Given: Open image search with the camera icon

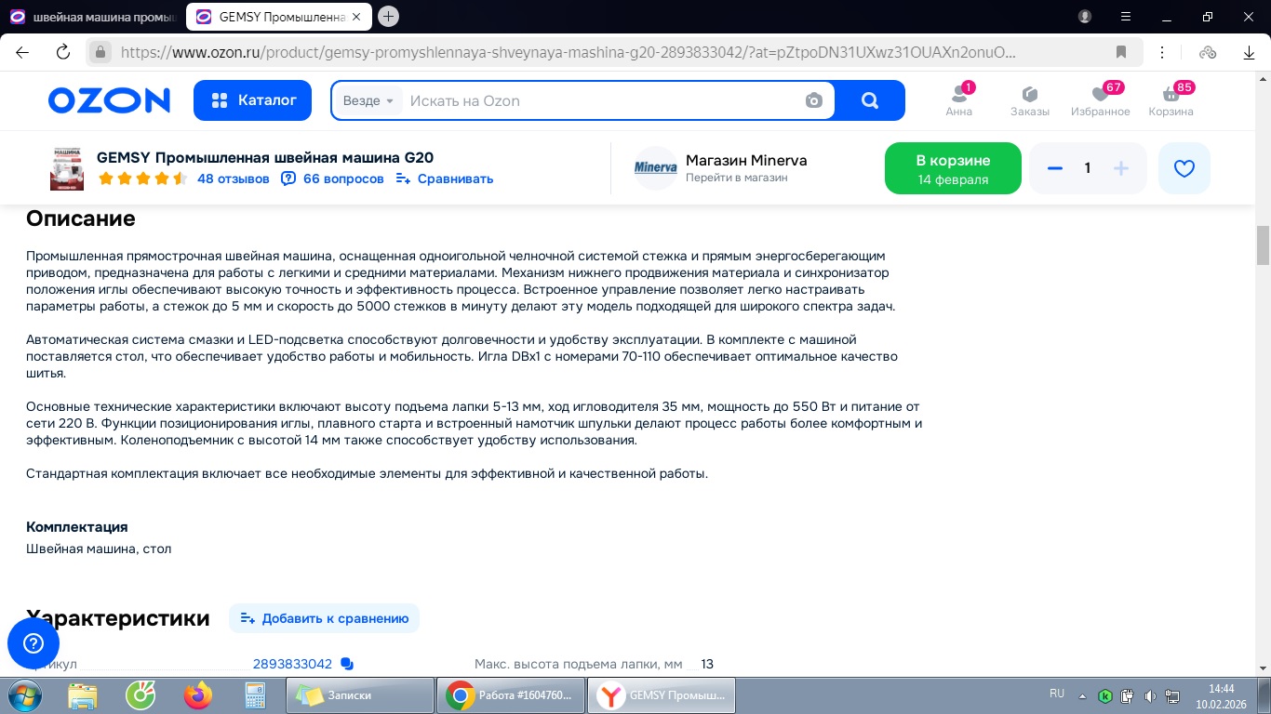Looking at the screenshot, I should 814,100.
